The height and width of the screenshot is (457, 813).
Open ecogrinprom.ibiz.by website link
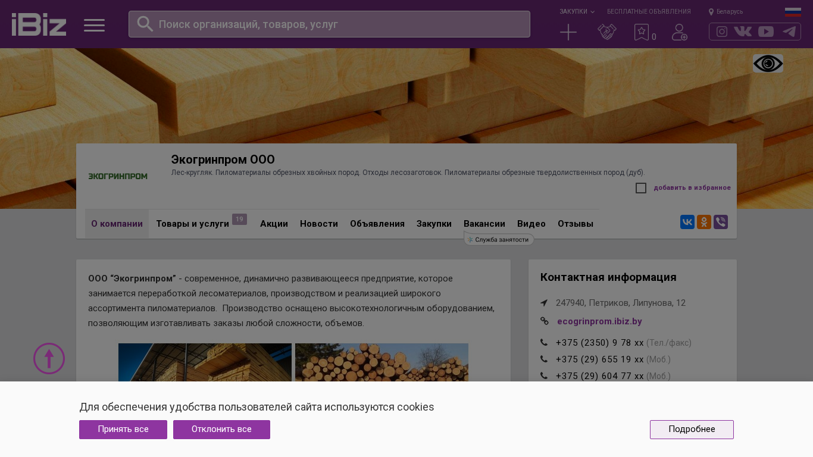[599, 321]
